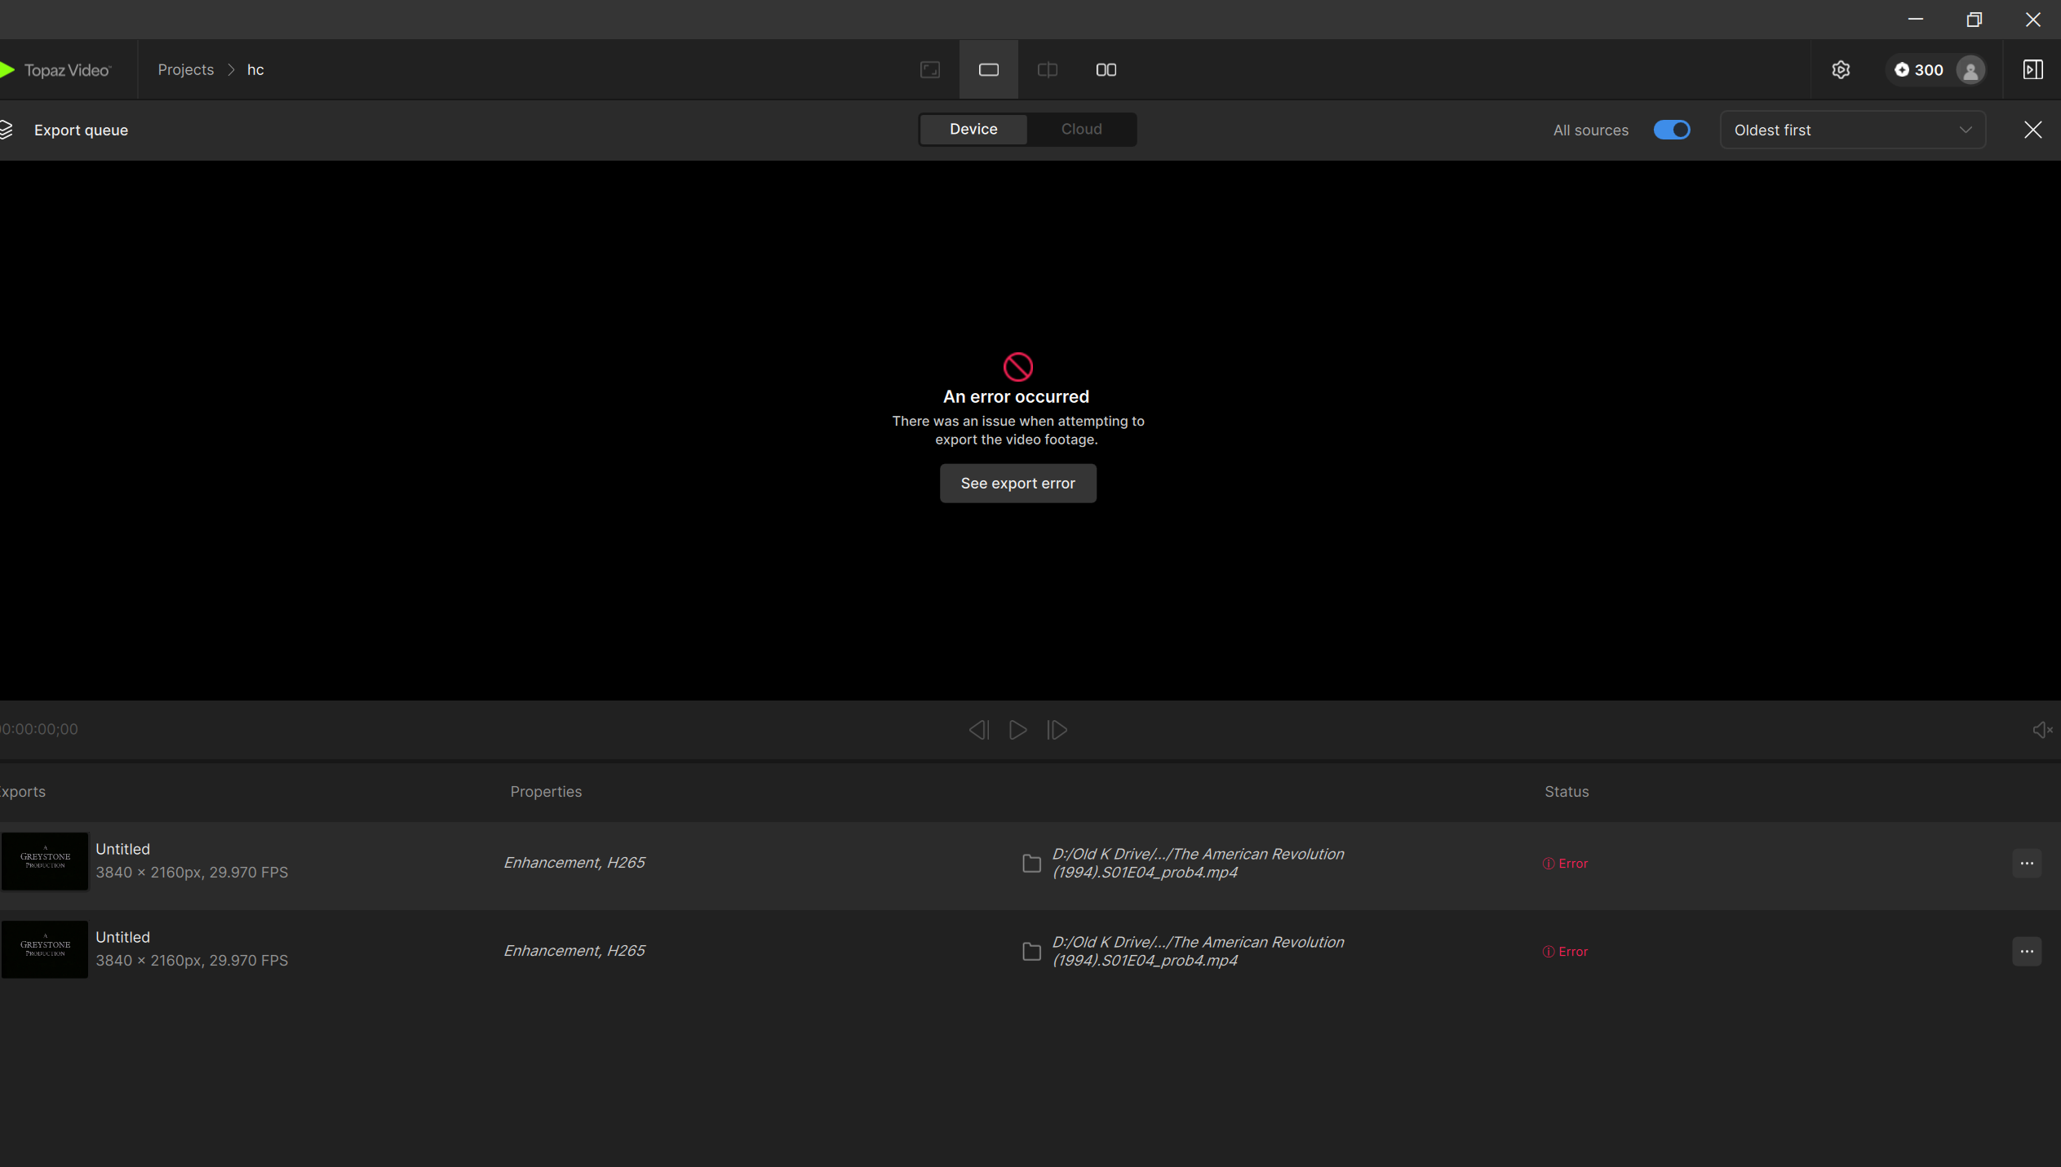Open folder for first export's output file

pos(1031,863)
